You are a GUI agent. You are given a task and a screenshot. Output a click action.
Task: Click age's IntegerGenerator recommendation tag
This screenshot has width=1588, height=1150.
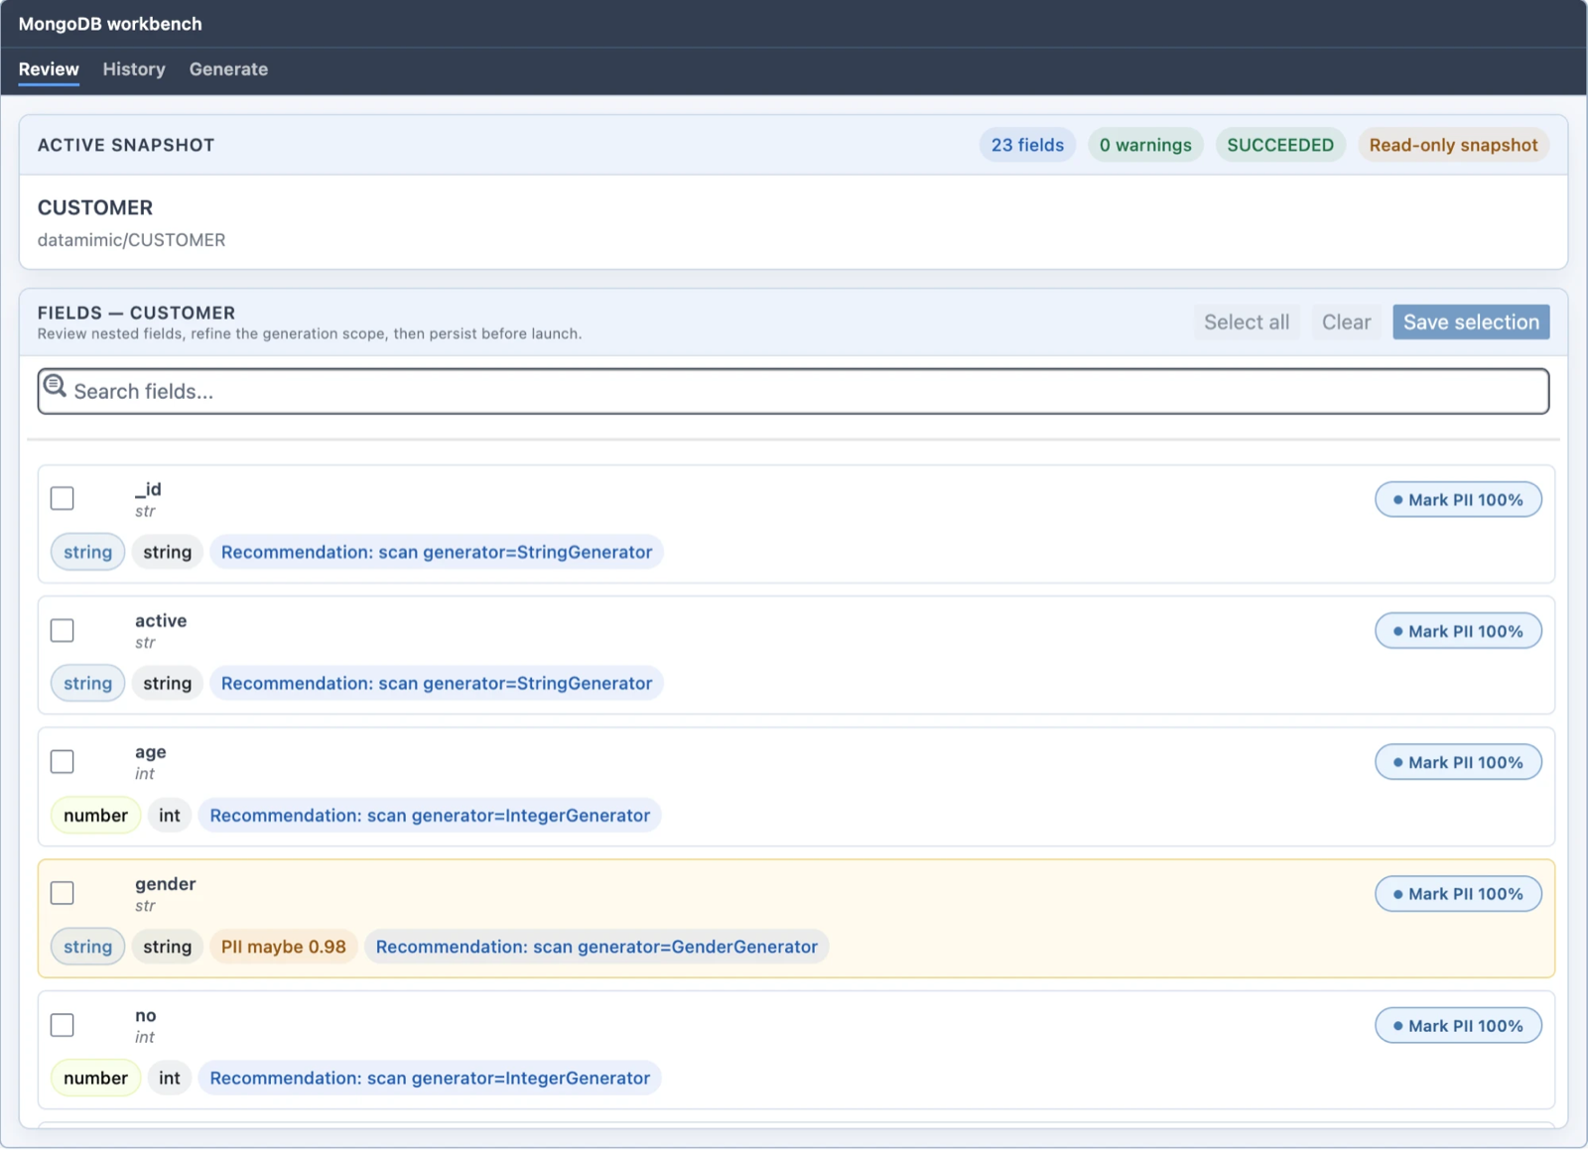pos(430,816)
